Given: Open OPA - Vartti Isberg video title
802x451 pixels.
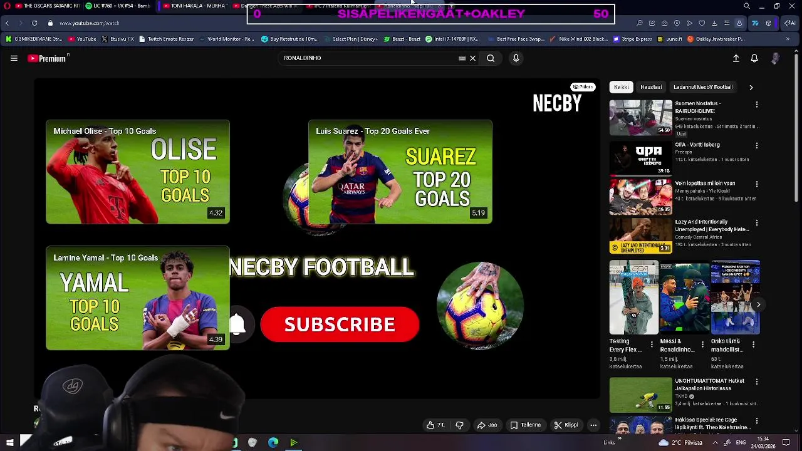Looking at the screenshot, I should click(x=697, y=145).
